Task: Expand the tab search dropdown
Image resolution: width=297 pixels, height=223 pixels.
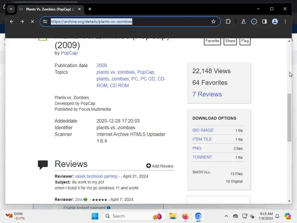Action: [x=11, y=9]
